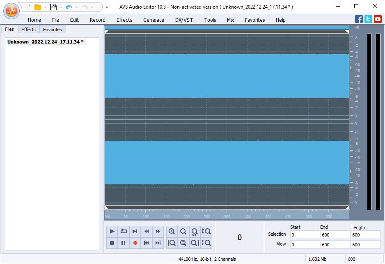385x264 pixels.
Task: Open the Mix ribbon tab
Action: [230, 20]
